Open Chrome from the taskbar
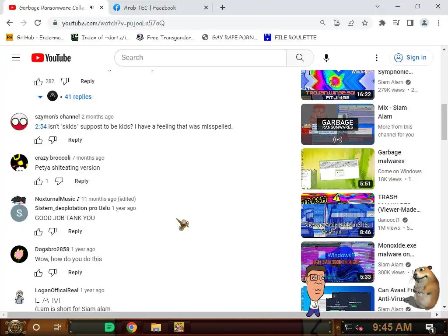This screenshot has height=336, width=448. 132,327
